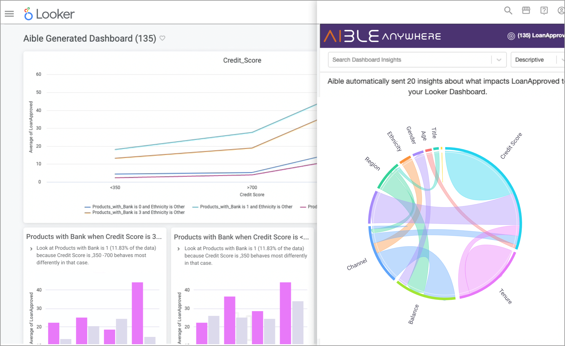The height and width of the screenshot is (346, 565).
Task: Select the Channel chord segment label
Action: (357, 264)
